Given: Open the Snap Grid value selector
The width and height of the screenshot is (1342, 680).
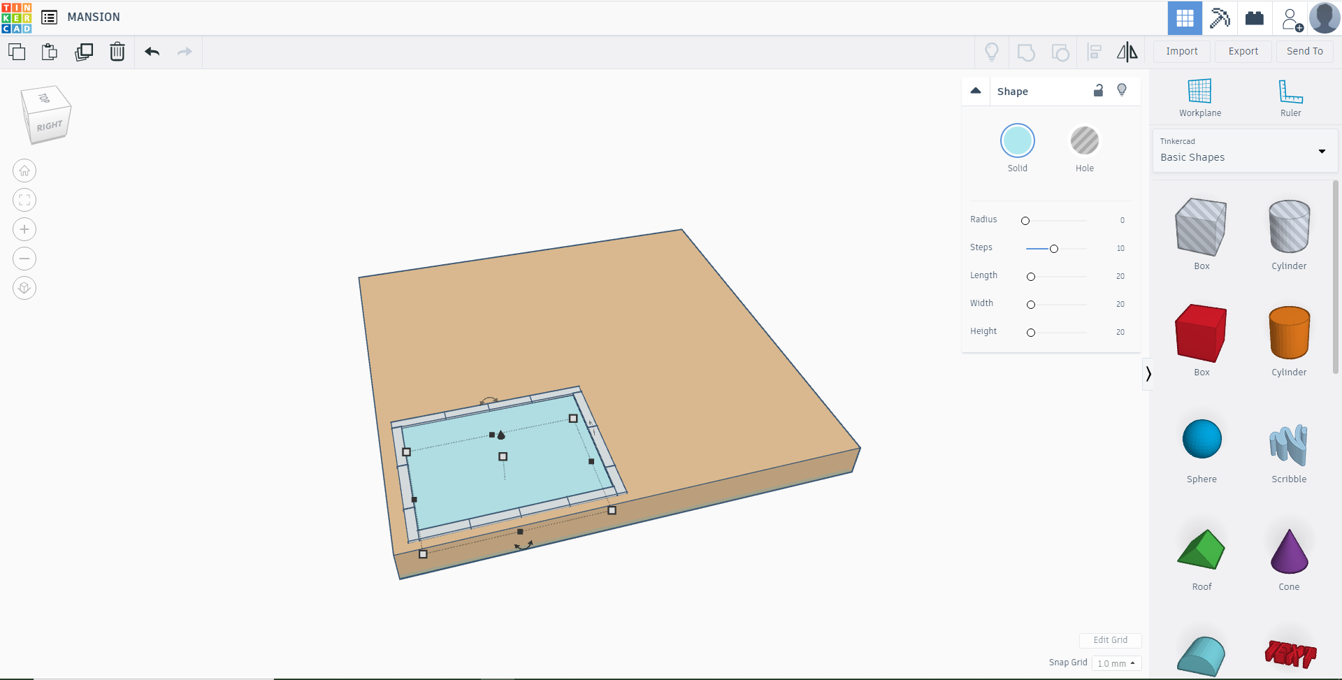Looking at the screenshot, I should point(1116,663).
